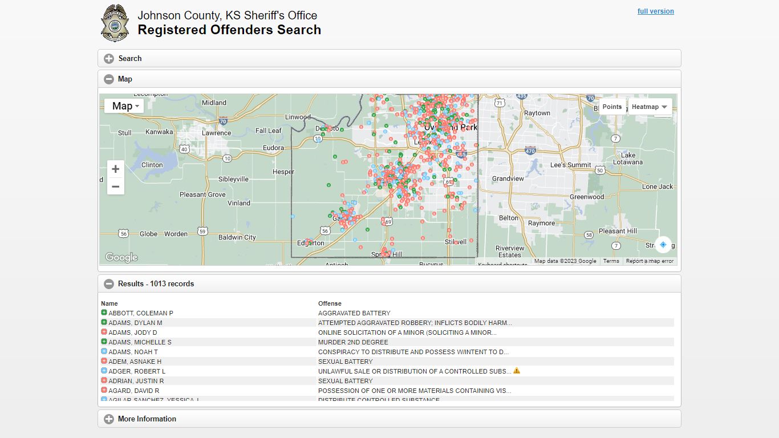Image resolution: width=779 pixels, height=438 pixels.
Task: Click the AGGRAVATED BATTERY offense text
Action: [354, 313]
